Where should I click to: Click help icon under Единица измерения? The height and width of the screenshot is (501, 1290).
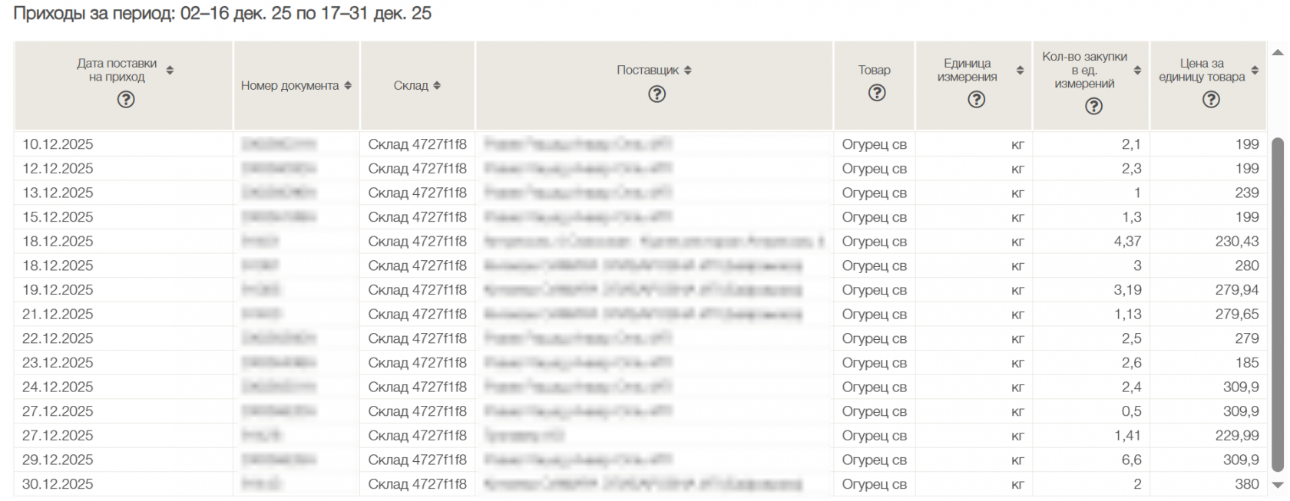click(976, 99)
